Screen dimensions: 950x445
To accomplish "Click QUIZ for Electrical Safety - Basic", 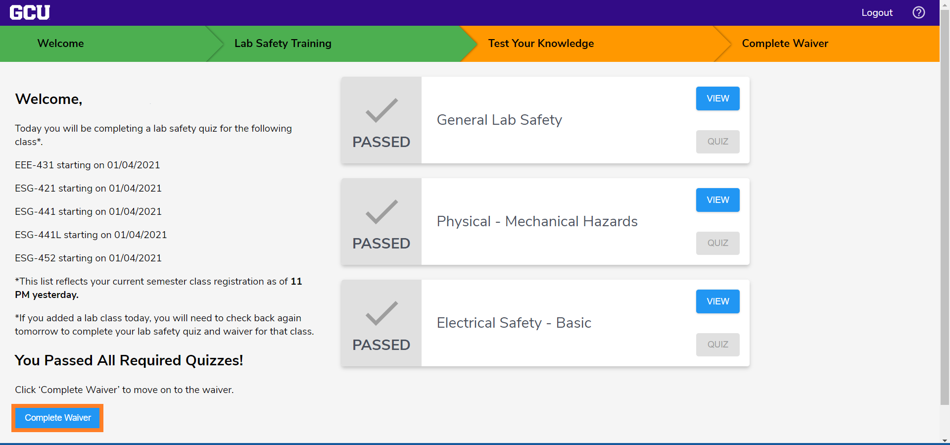I will (x=717, y=345).
